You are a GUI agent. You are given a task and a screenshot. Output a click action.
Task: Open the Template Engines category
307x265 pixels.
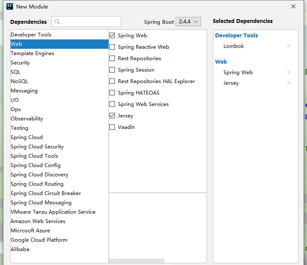[x=59, y=53]
